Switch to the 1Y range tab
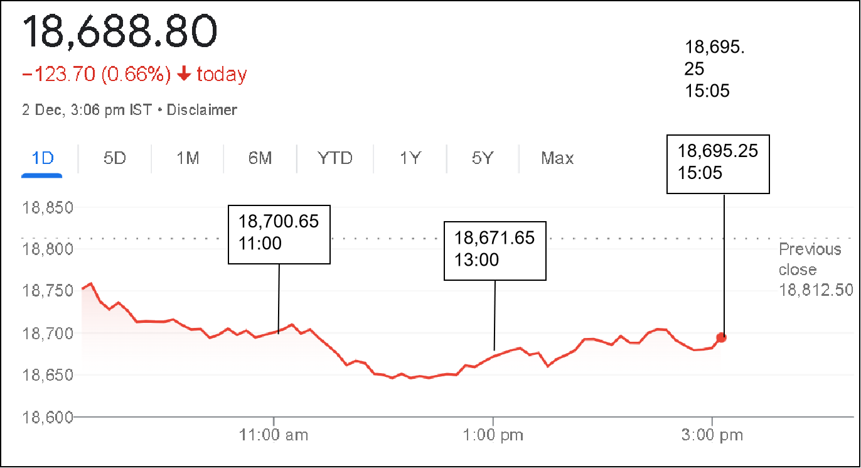Image resolution: width=861 pixels, height=468 pixels. pyautogui.click(x=410, y=158)
